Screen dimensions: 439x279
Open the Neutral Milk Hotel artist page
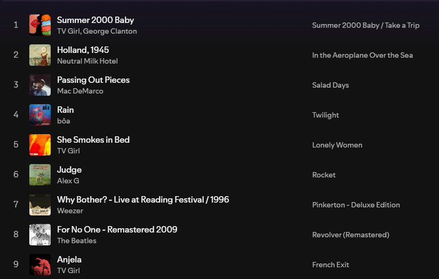[x=87, y=61]
